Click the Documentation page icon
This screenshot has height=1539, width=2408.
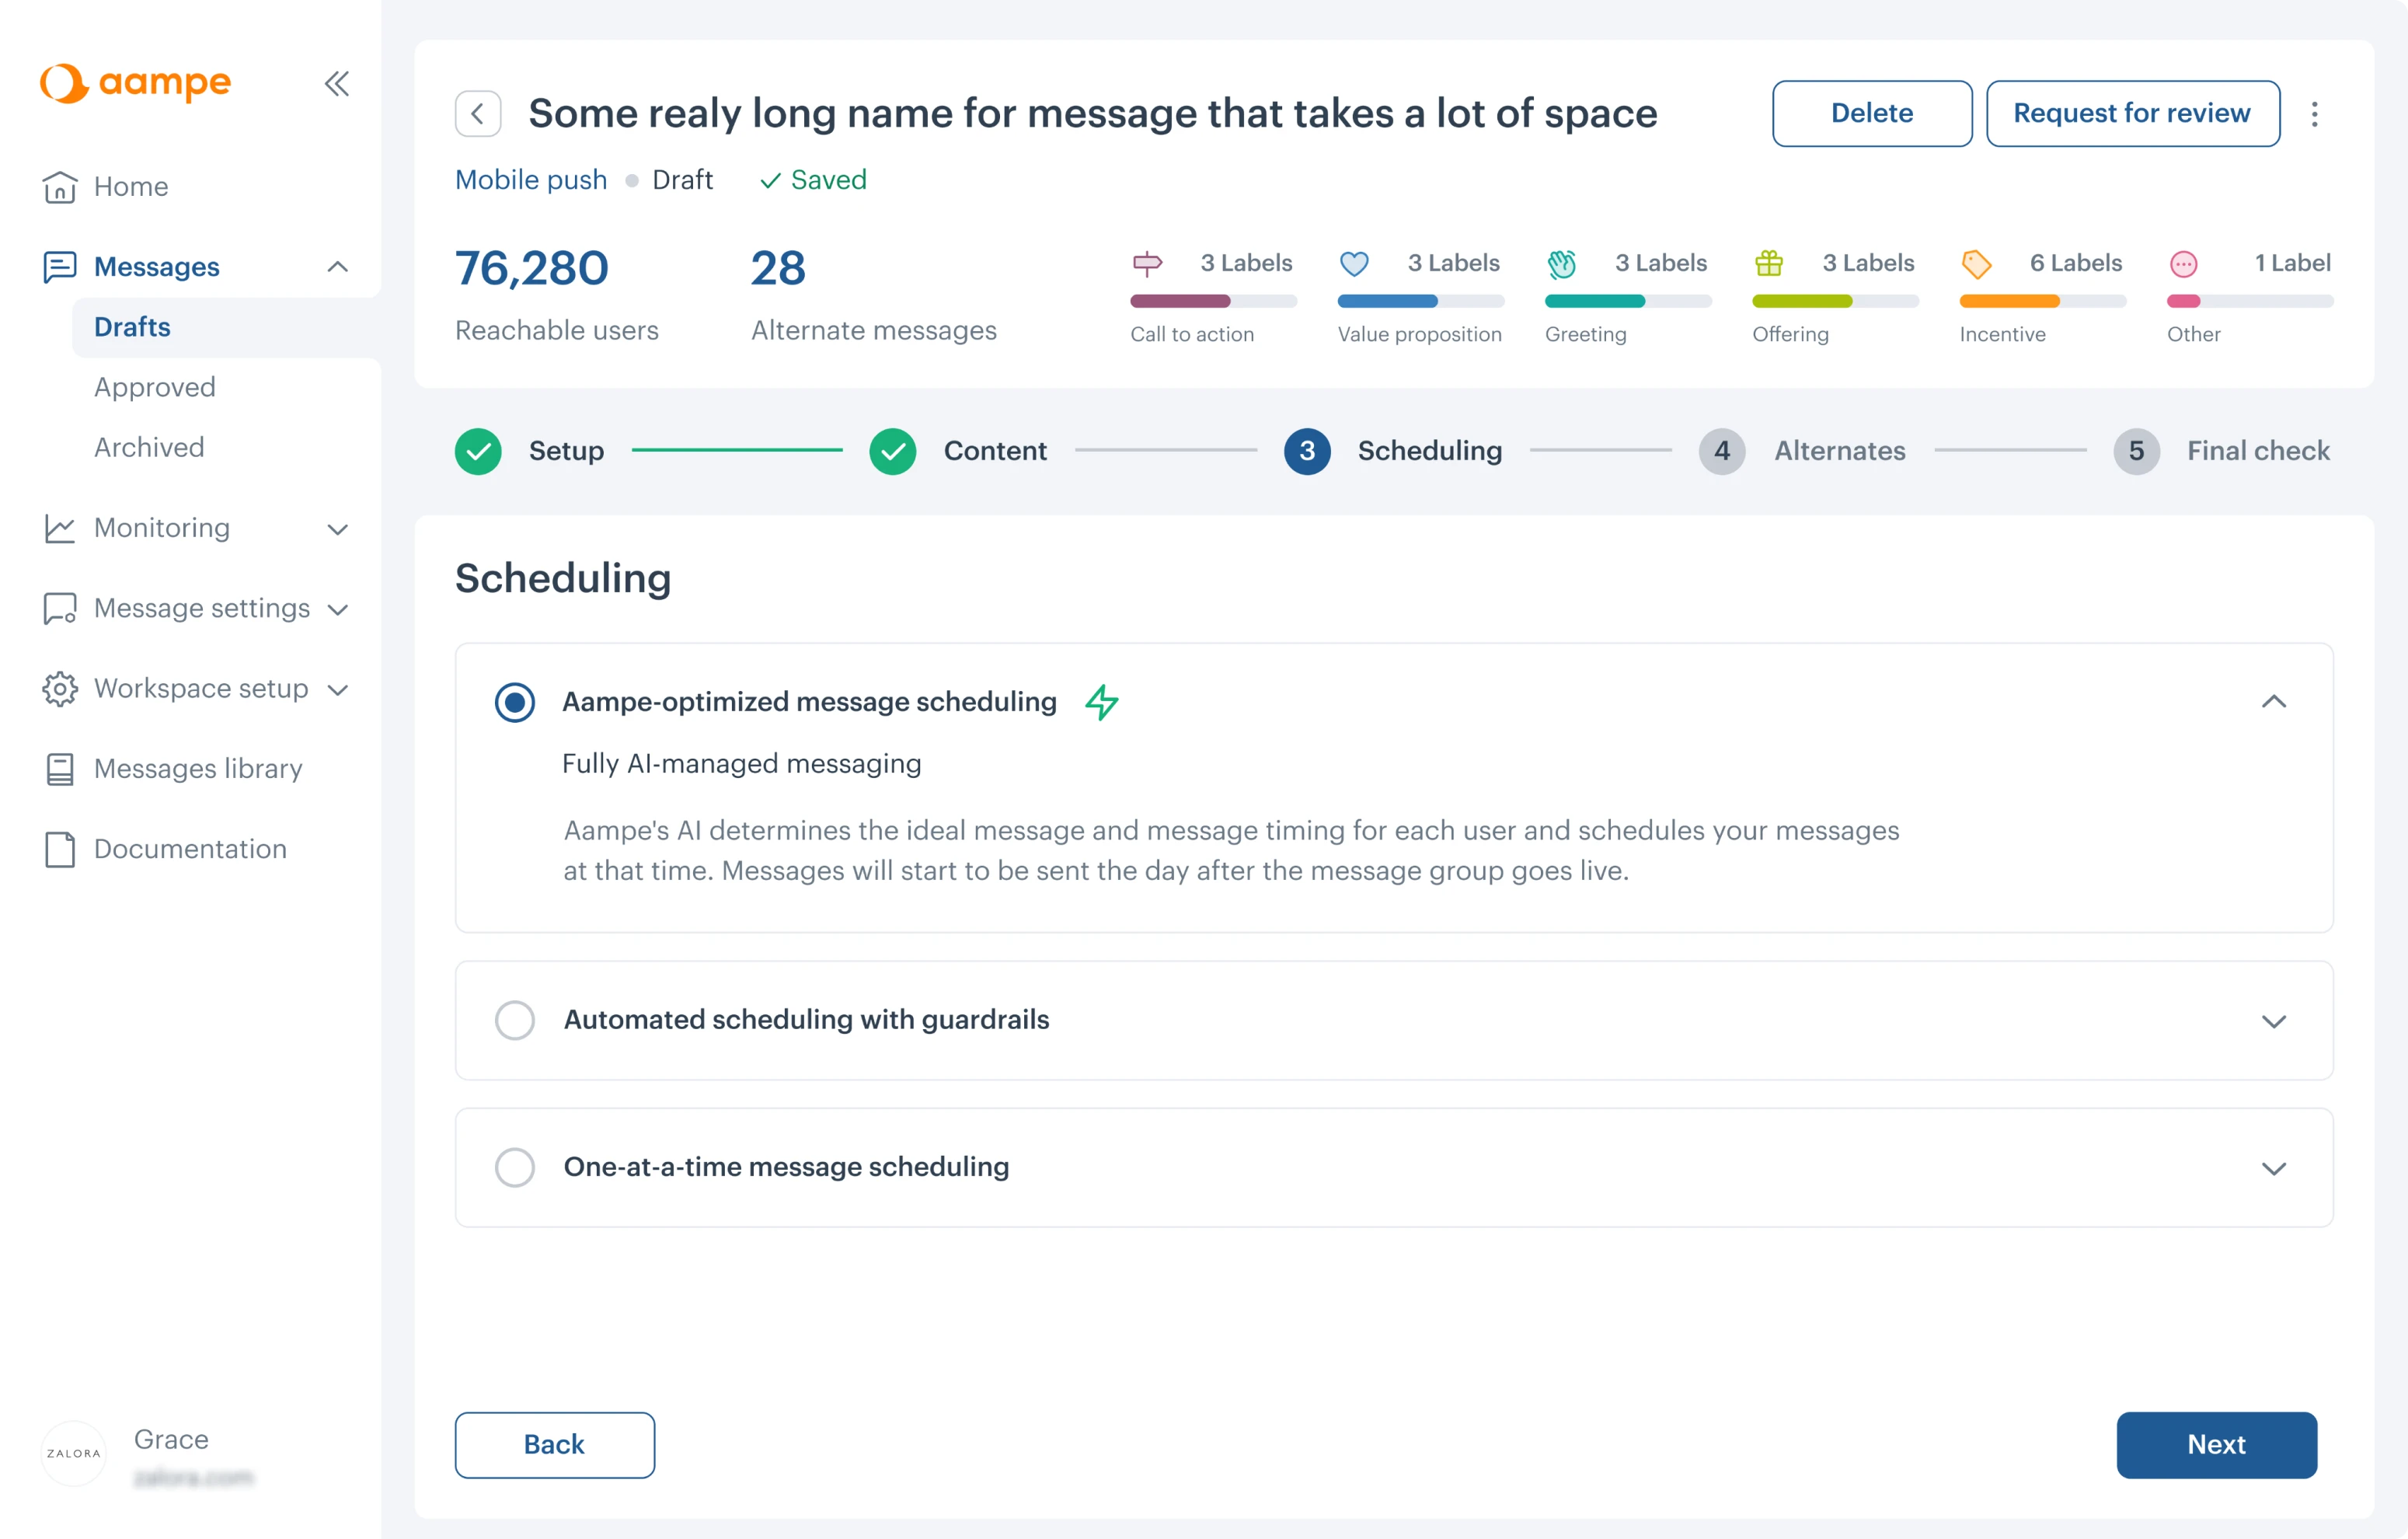(59, 849)
